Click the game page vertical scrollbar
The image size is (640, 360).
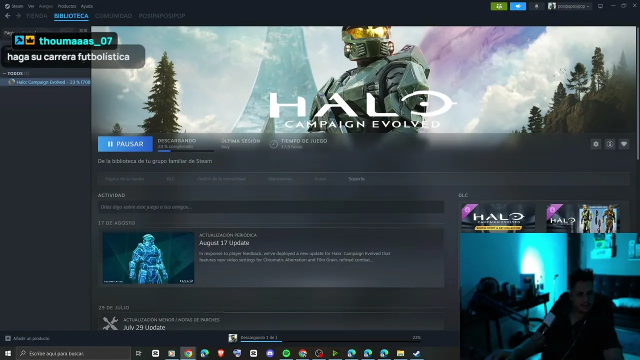pos(637,93)
